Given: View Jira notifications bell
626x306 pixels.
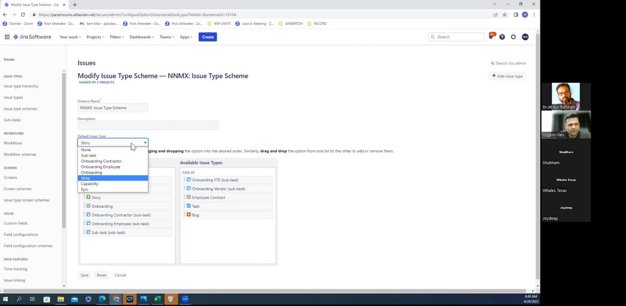Looking at the screenshot, I should pyautogui.click(x=490, y=36).
